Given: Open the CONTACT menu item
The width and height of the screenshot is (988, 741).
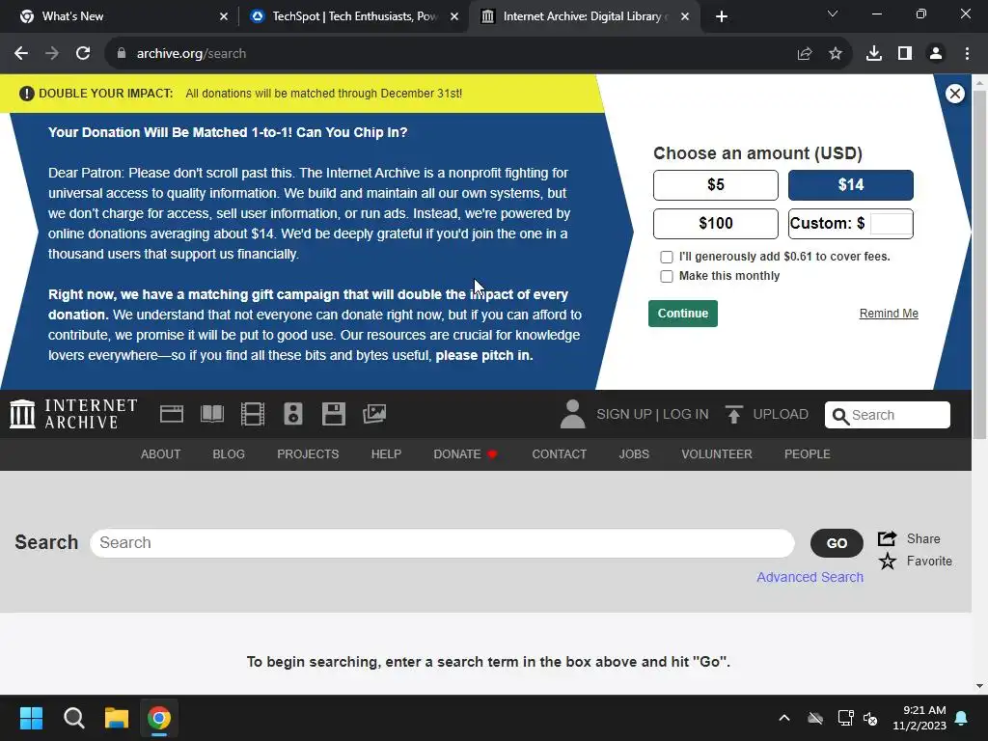Looking at the screenshot, I should tap(559, 454).
